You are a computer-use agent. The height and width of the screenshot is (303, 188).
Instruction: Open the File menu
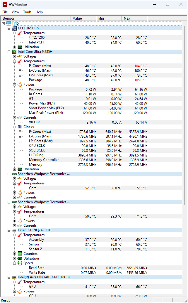(5, 12)
